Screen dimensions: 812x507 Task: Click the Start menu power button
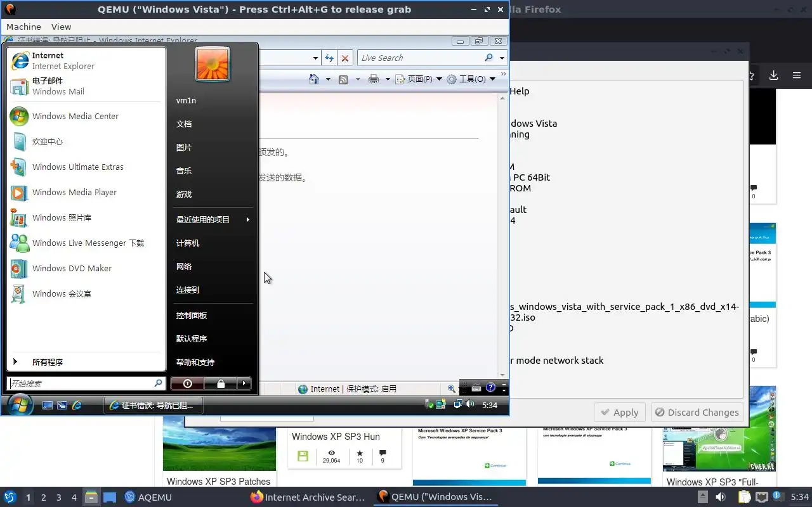click(x=187, y=383)
